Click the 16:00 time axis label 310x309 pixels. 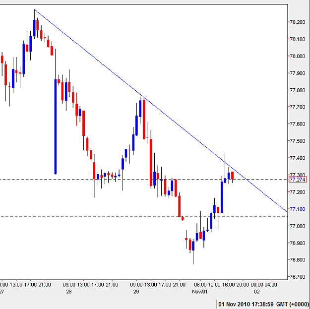[x=229, y=285]
